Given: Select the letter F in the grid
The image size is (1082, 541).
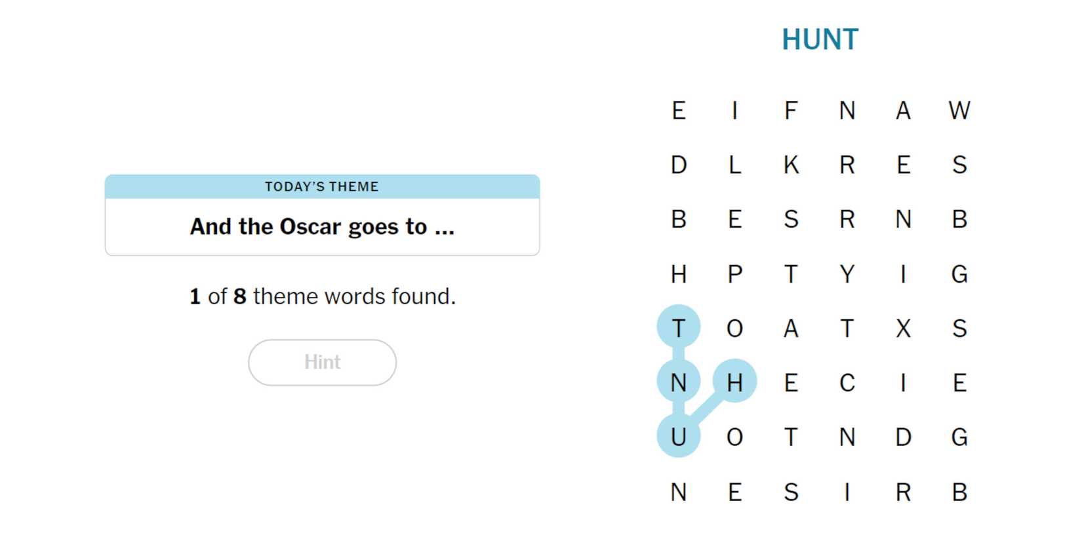Looking at the screenshot, I should tap(791, 110).
